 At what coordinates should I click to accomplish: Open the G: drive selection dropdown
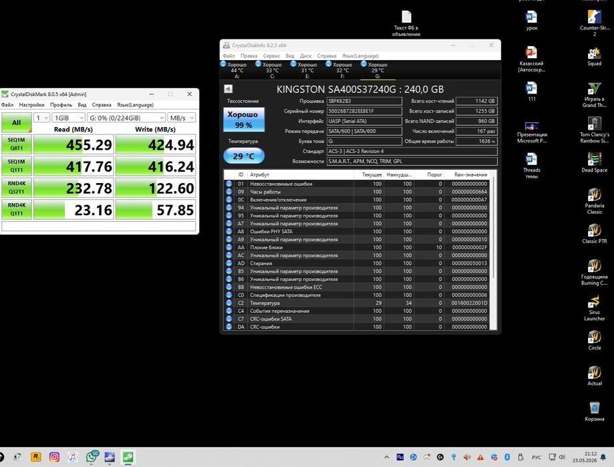(x=126, y=118)
